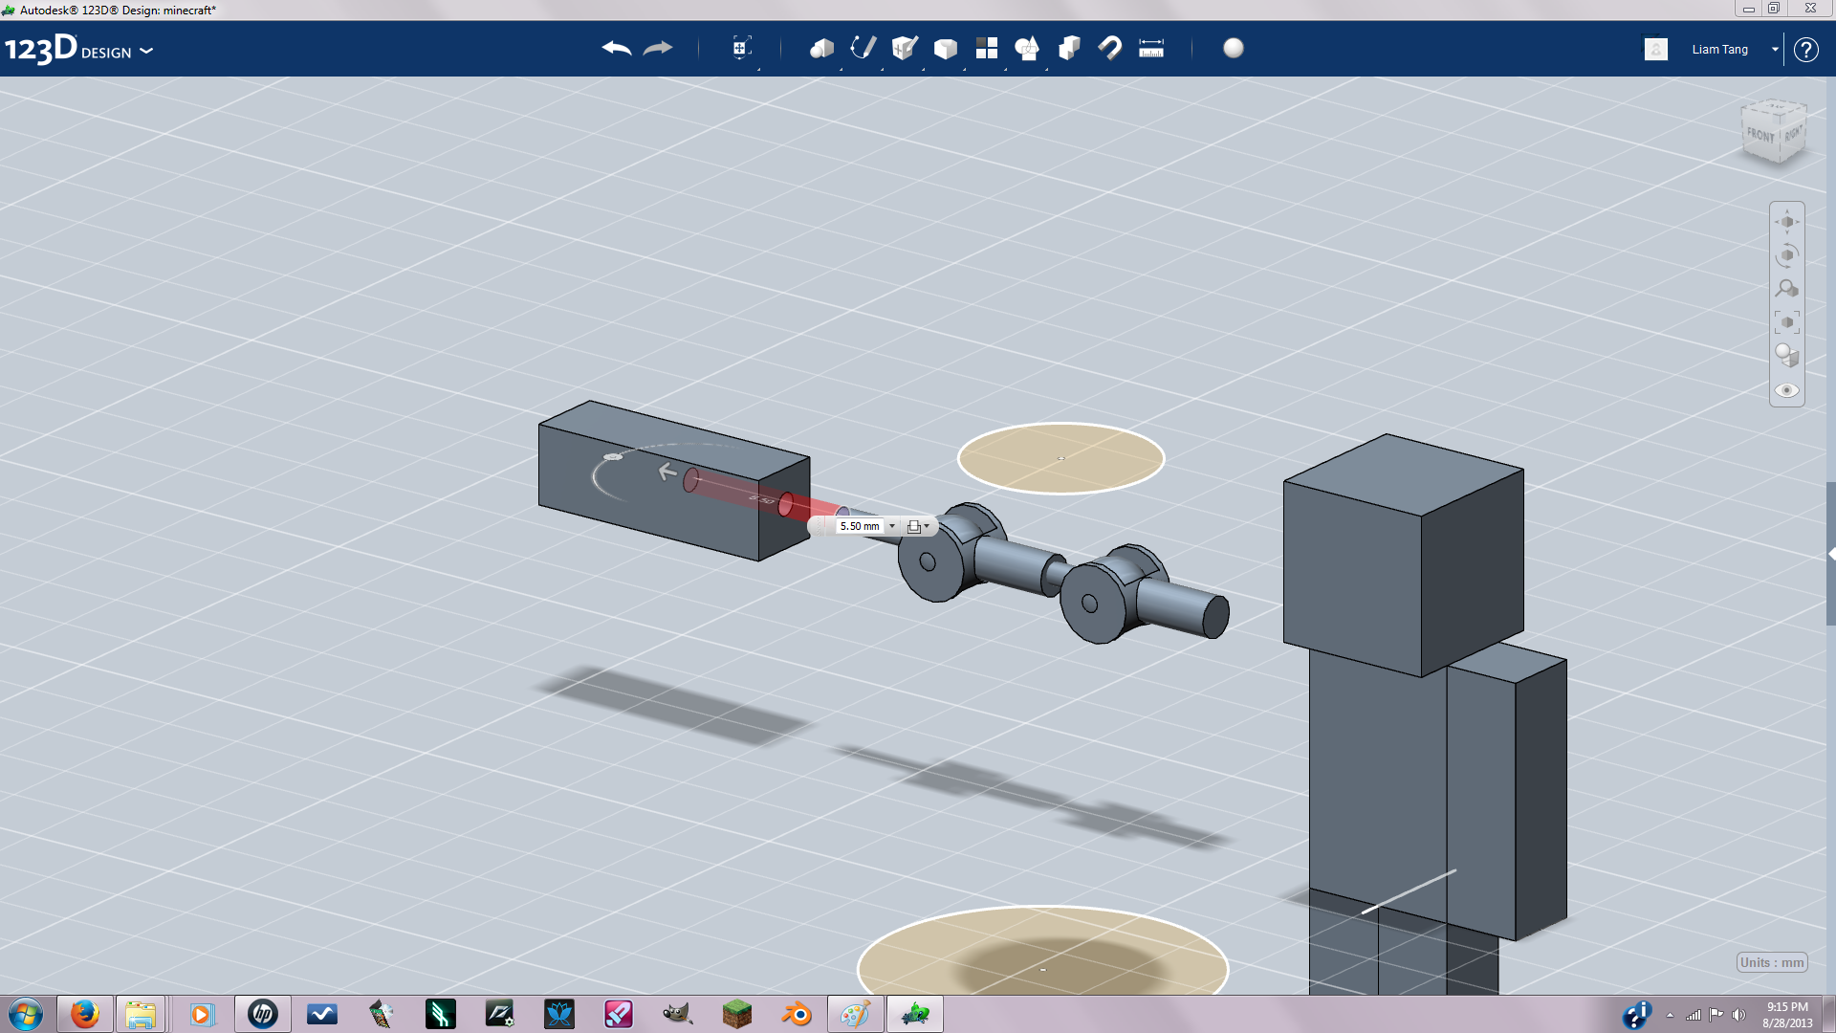The width and height of the screenshot is (1836, 1033).
Task: Open the Transform tool
Action: coord(741,48)
